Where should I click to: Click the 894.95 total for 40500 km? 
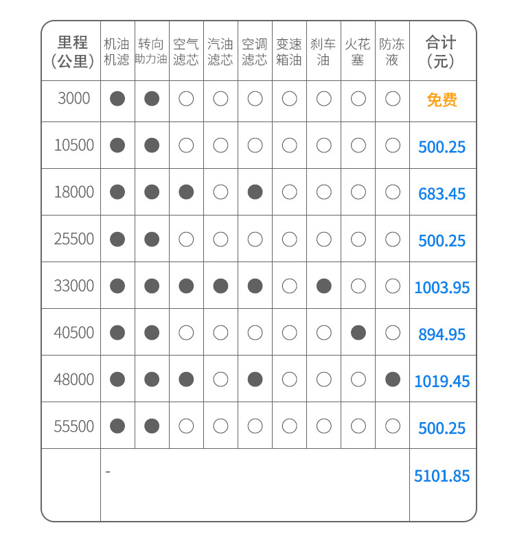pos(442,334)
